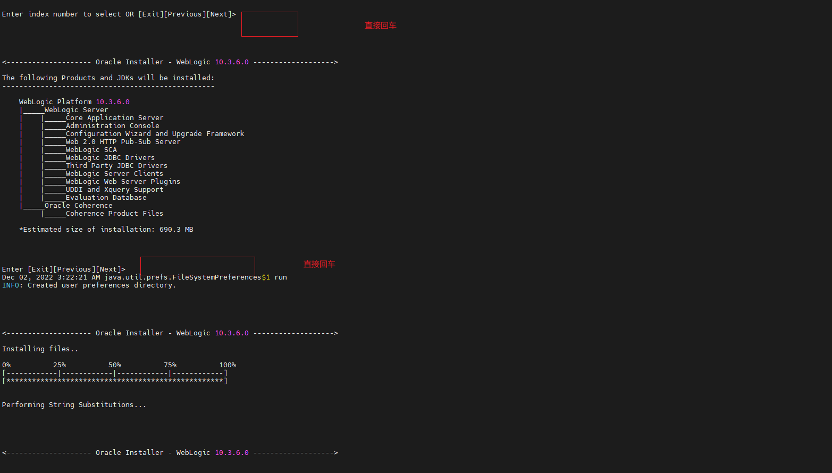832x473 pixels.
Task: Click the last Oracle Installer header, below 'Performing String Substitutions...'
Action: pyautogui.click(x=170, y=452)
